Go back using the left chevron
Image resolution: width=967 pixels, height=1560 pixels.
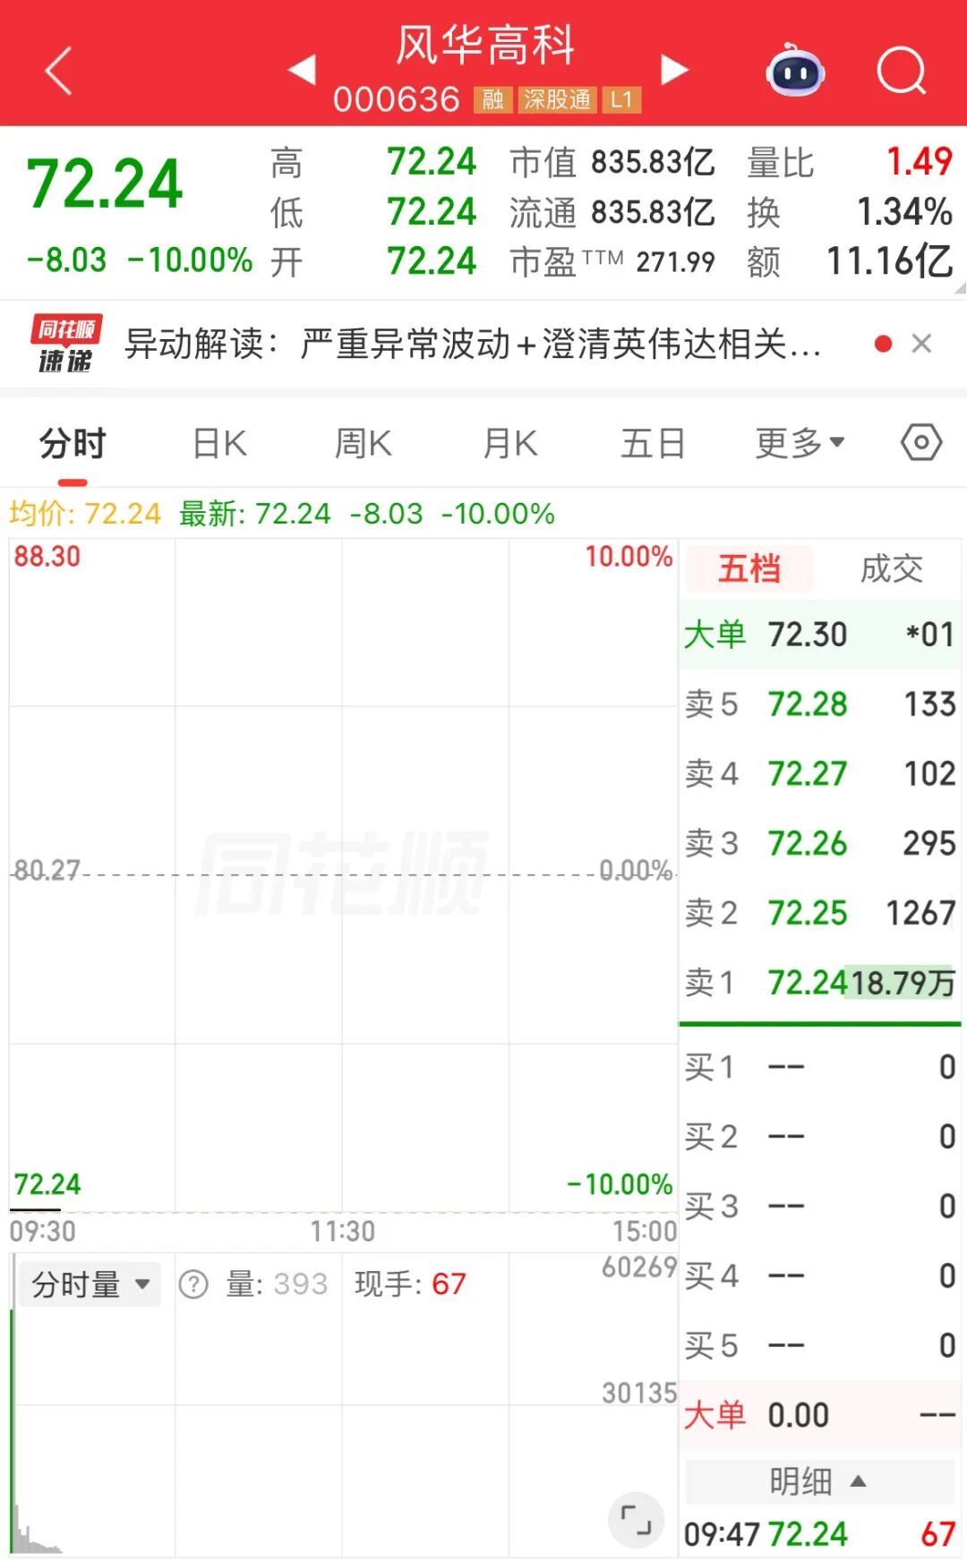[58, 71]
